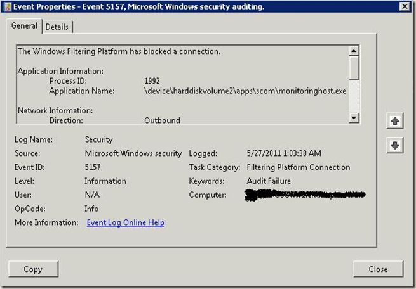The image size is (416, 289).
Task: Click the scroll up arrow of description box
Action: coord(354,51)
